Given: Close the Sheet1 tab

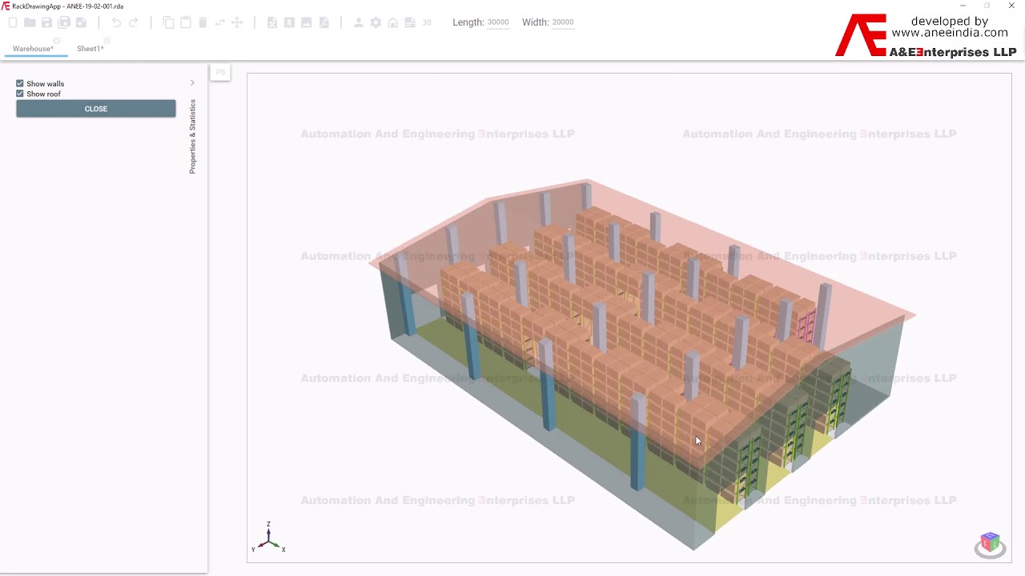Looking at the screenshot, I should point(107,40).
